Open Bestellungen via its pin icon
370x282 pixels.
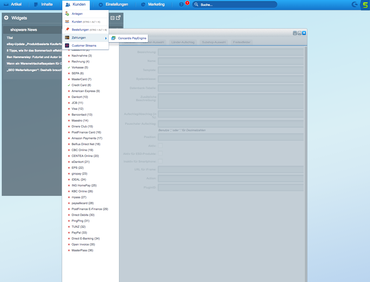click(67, 29)
